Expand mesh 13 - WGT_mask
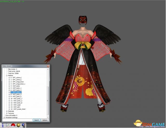 point(9,105)
